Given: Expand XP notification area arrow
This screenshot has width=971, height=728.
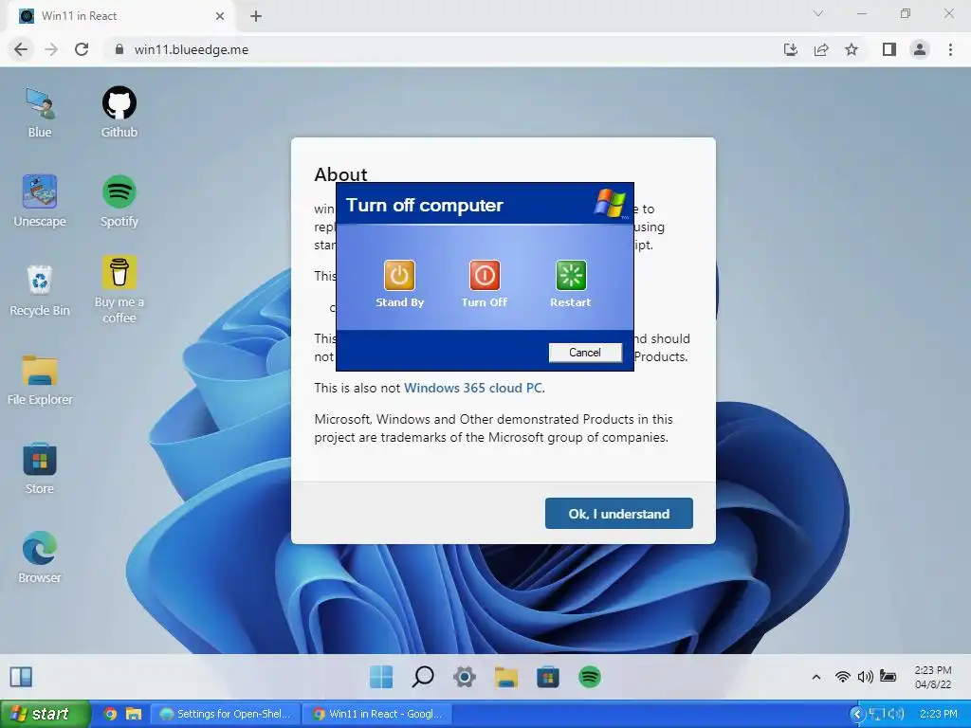Looking at the screenshot, I should pyautogui.click(x=857, y=715).
